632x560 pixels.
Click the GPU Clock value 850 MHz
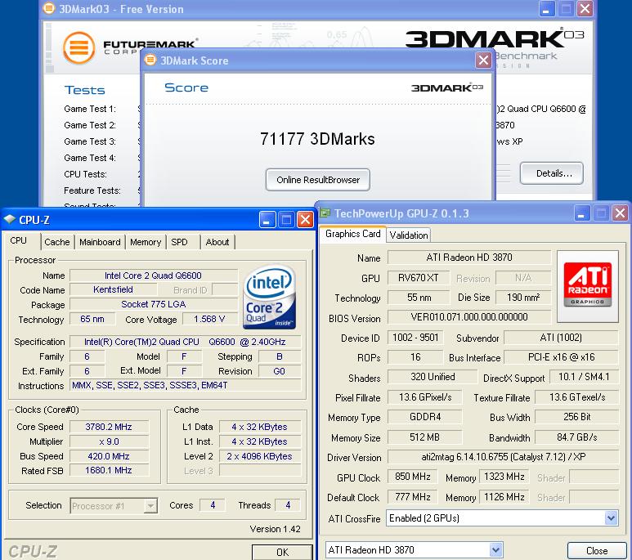(x=413, y=477)
